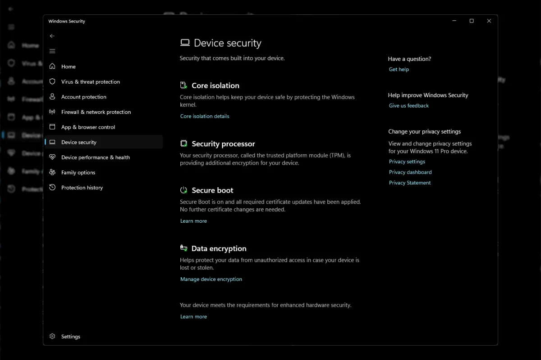
Task: Click Learn more under enhanced hardware security
Action: click(x=193, y=317)
